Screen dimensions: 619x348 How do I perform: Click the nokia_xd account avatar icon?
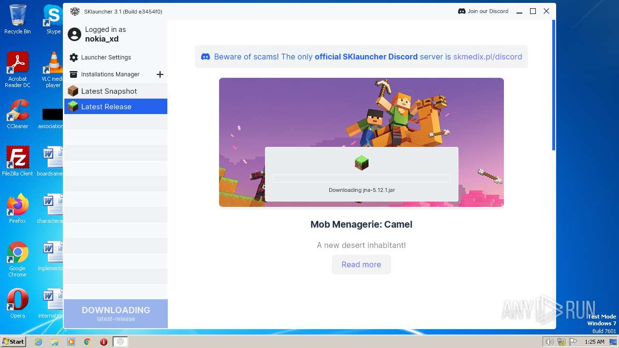tap(74, 34)
